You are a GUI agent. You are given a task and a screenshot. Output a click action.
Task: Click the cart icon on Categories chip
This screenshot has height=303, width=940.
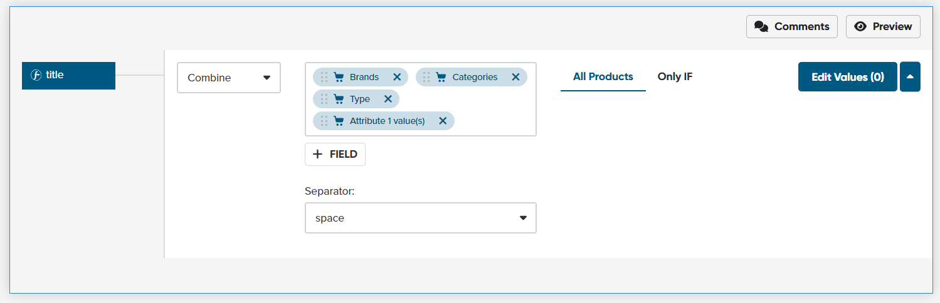pos(441,77)
